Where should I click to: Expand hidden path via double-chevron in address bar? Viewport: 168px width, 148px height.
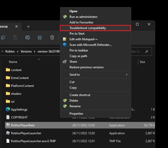pyautogui.click(x=3, y=51)
